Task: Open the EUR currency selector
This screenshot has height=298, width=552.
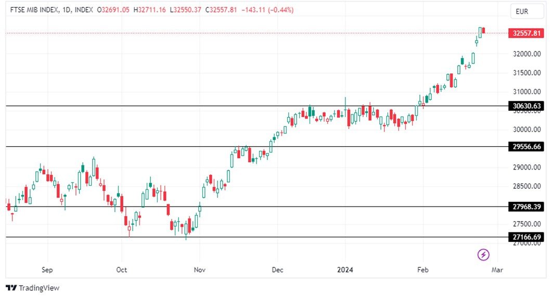Action: pyautogui.click(x=527, y=11)
